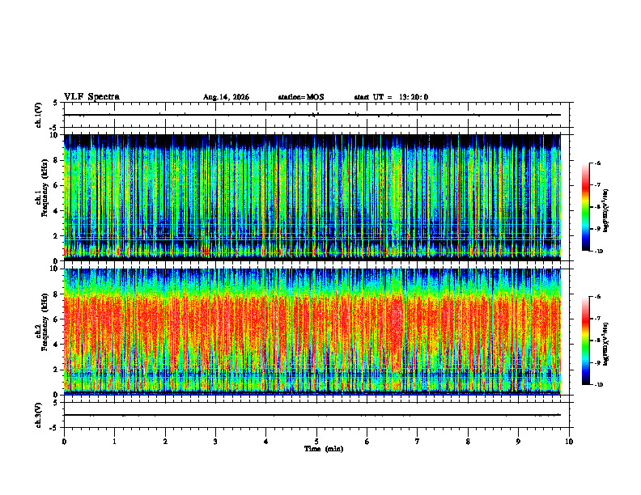The image size is (641, 495).
Task: Click the ch.2 colorbar log(PSD) label
Action: coord(606,344)
